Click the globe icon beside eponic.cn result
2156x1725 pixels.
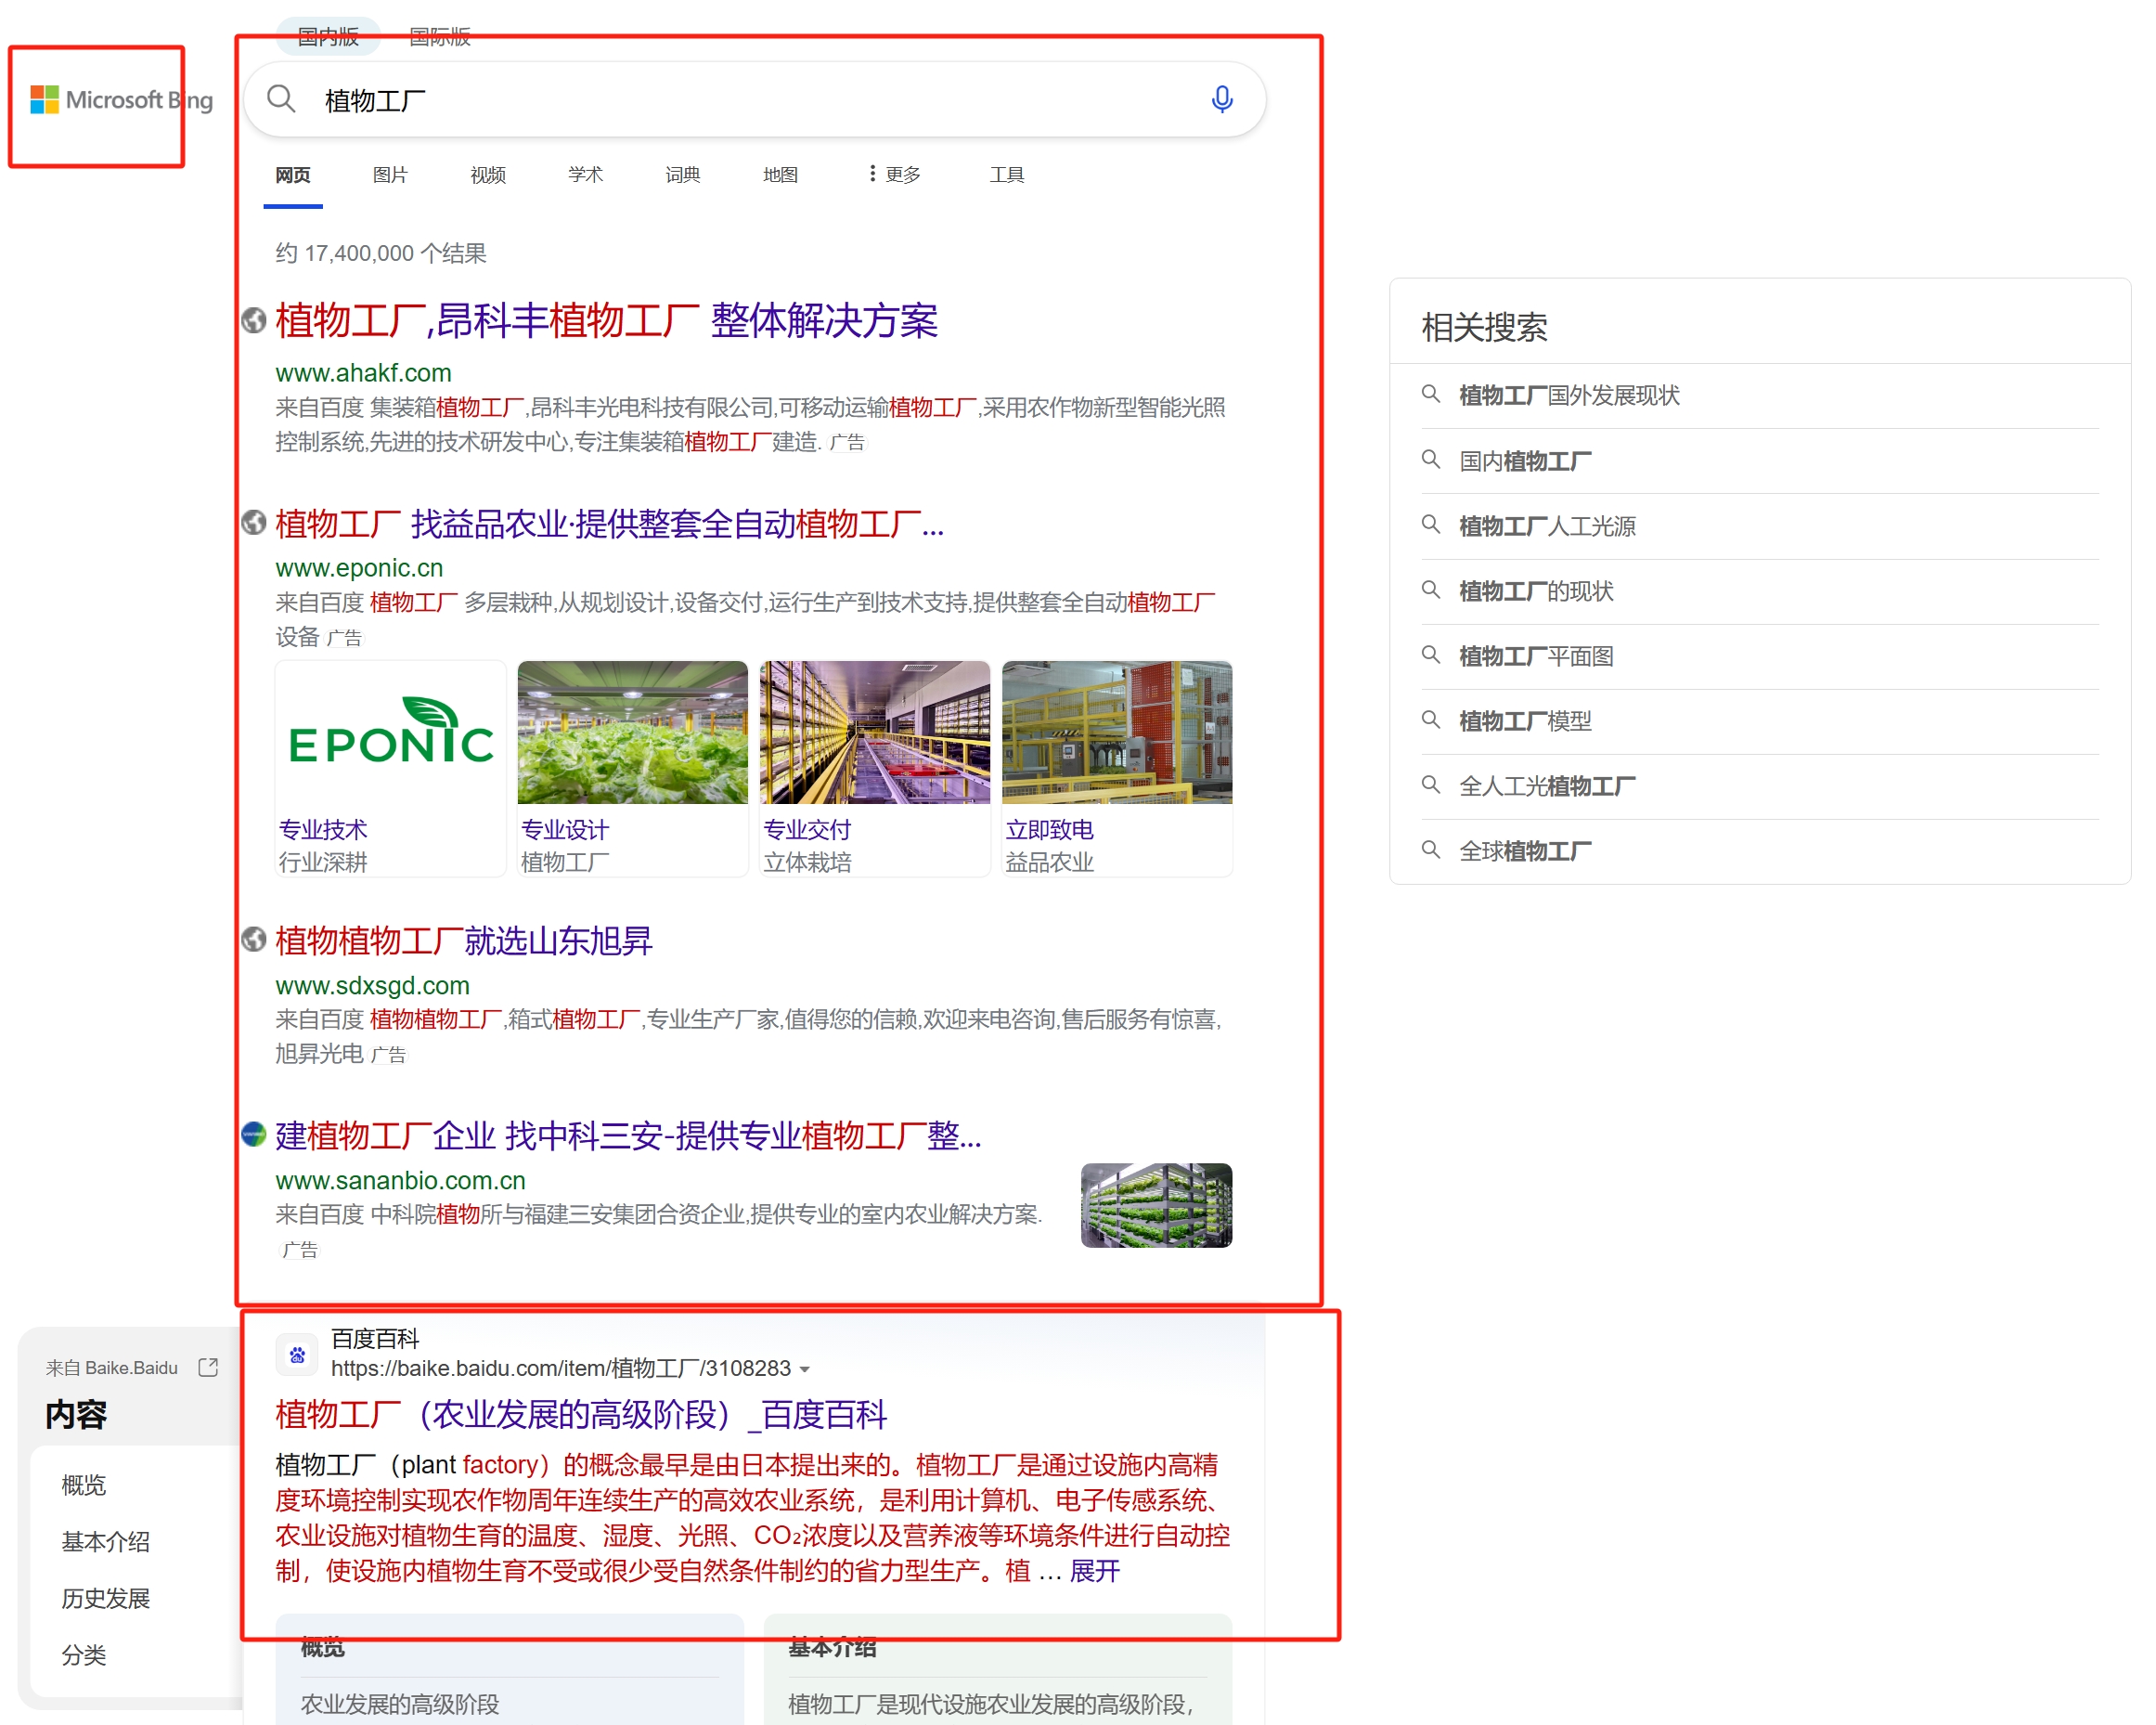(x=254, y=523)
